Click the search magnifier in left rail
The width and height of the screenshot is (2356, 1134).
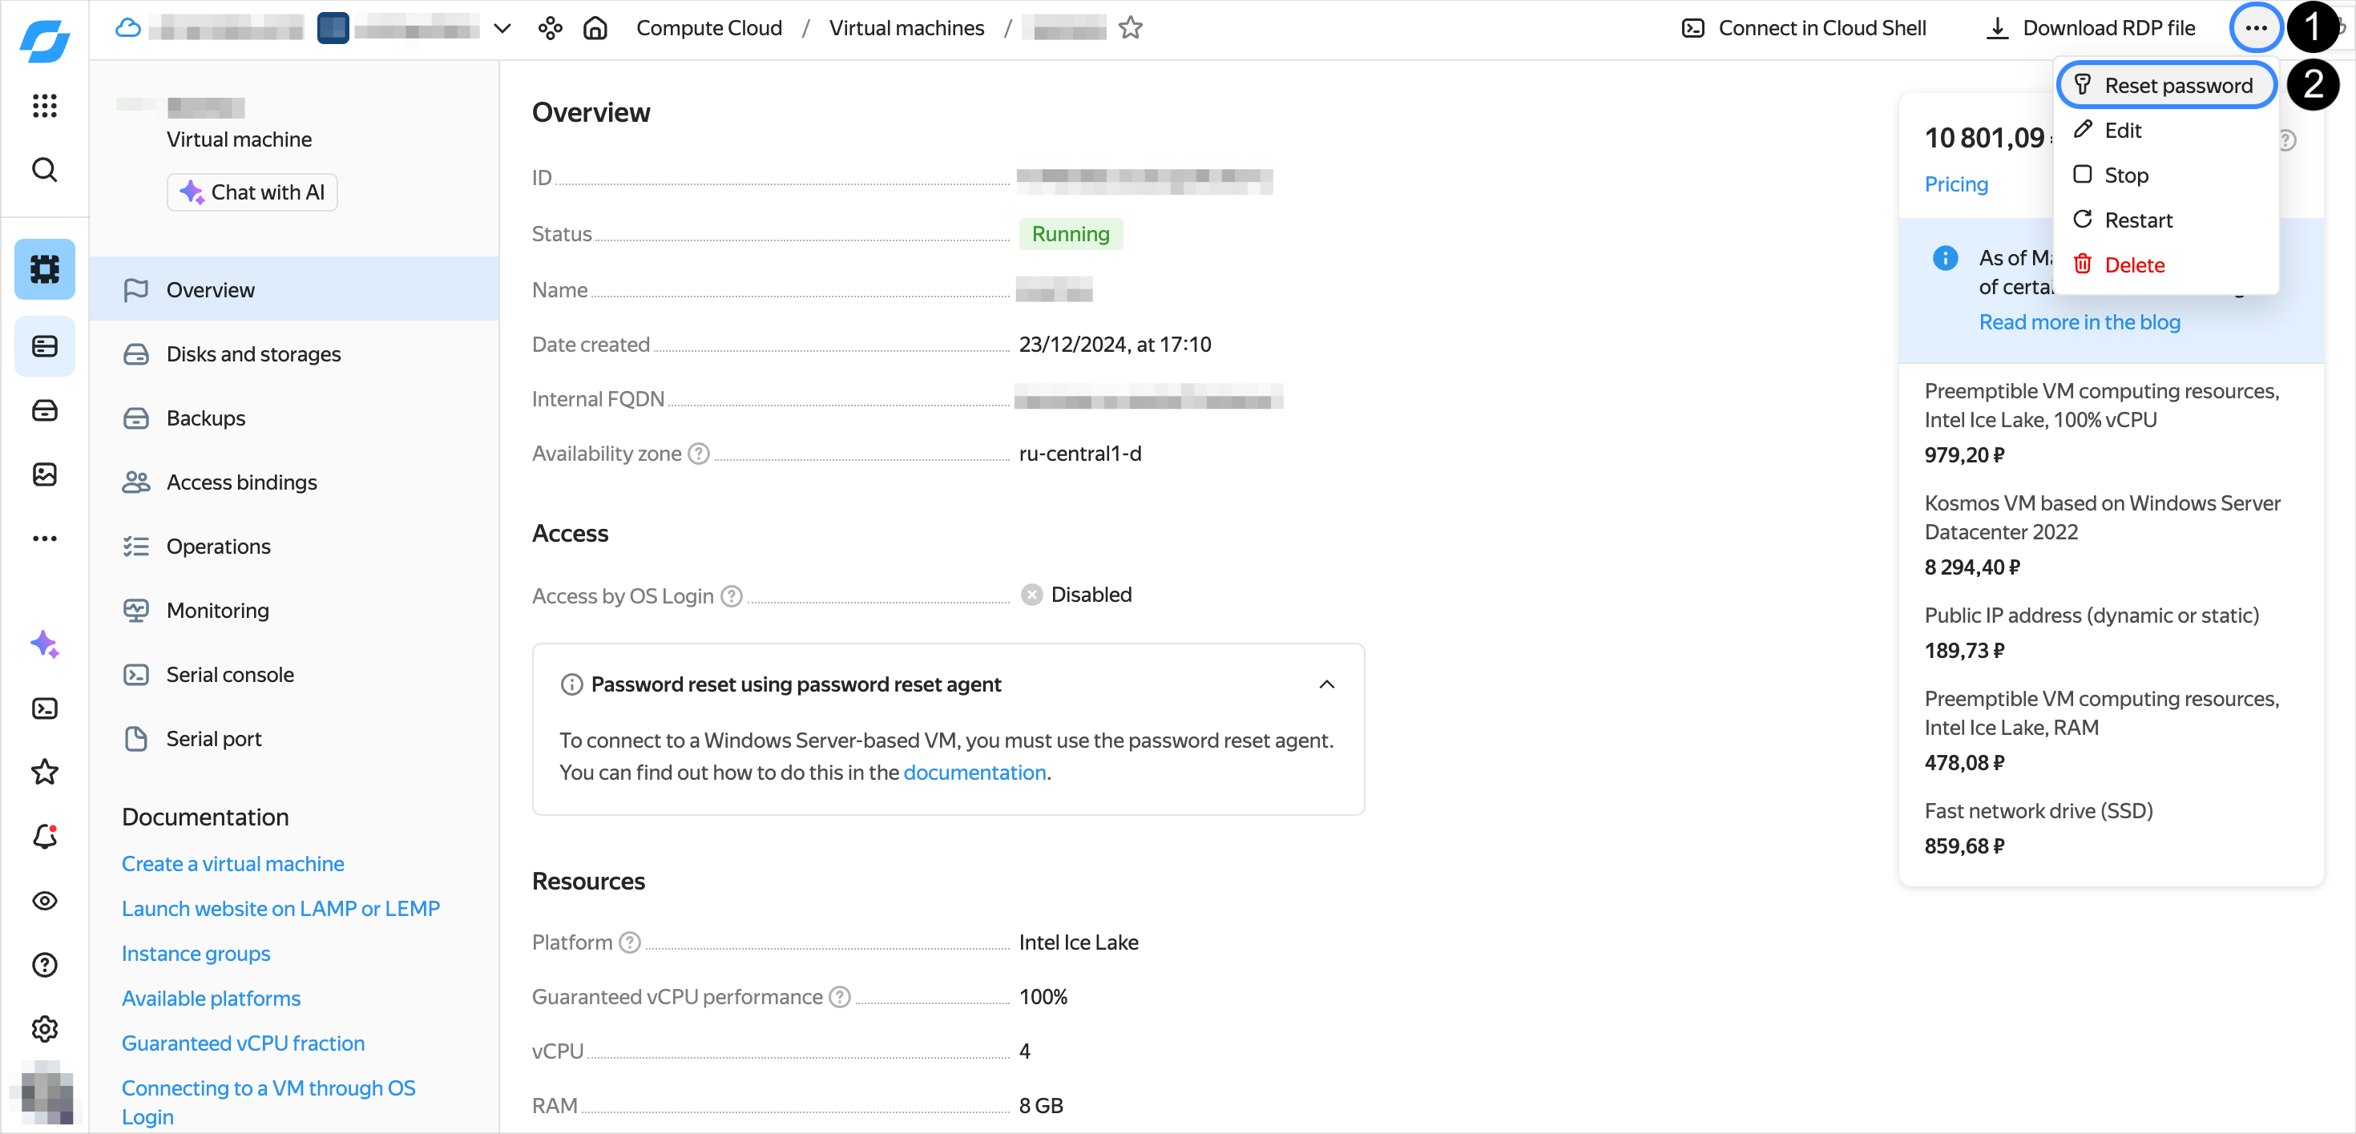[x=44, y=170]
